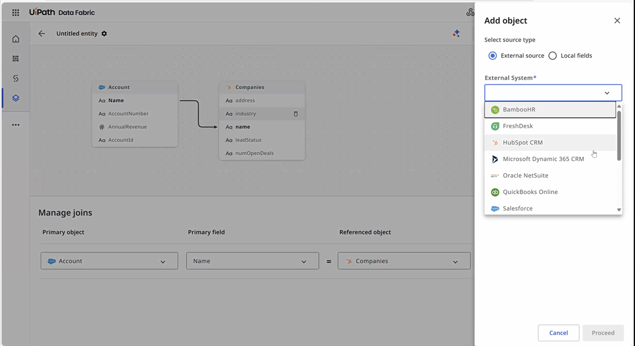The height and width of the screenshot is (346, 635).
Task: Expand the Account primary object dropdown
Action: pyautogui.click(x=109, y=261)
